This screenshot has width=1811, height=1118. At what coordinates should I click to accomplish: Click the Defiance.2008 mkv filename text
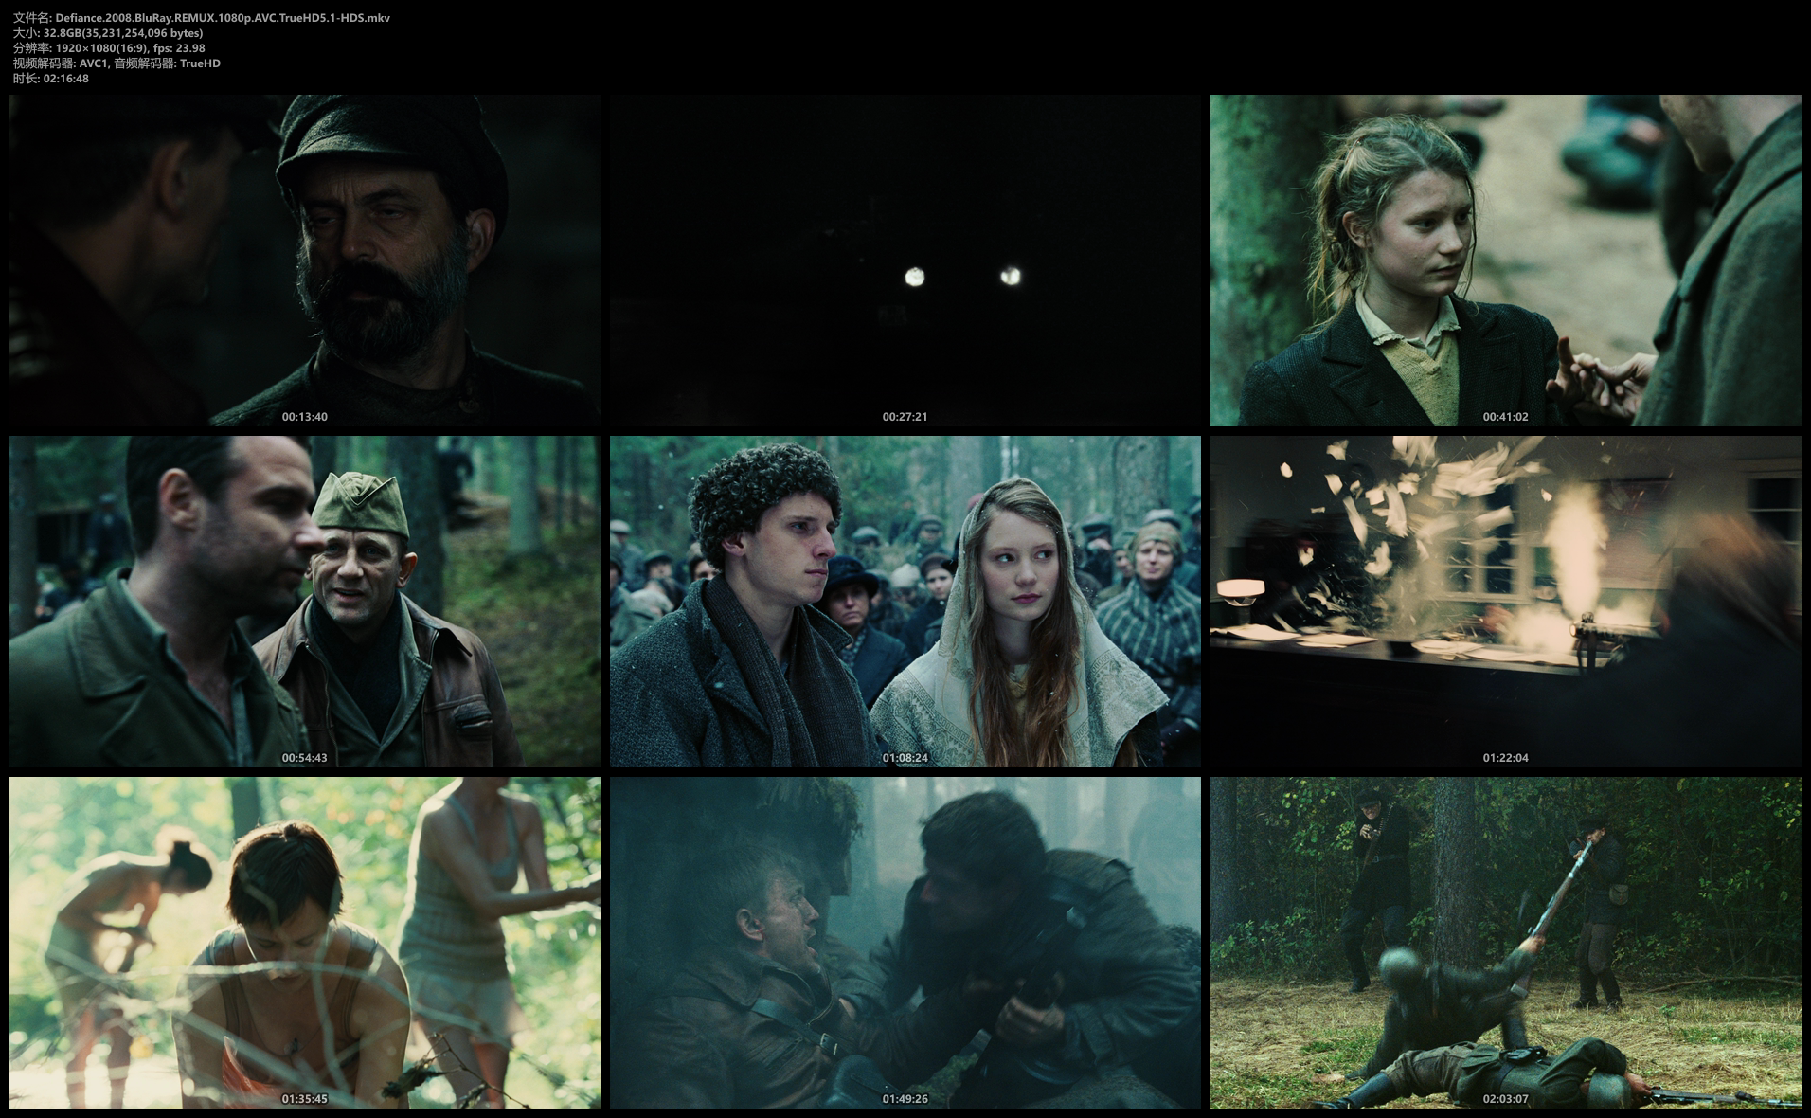pyautogui.click(x=202, y=18)
